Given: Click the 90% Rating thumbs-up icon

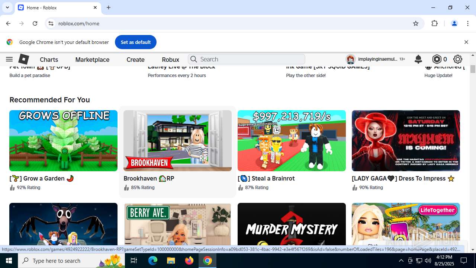Looking at the screenshot, I should [x=355, y=188].
